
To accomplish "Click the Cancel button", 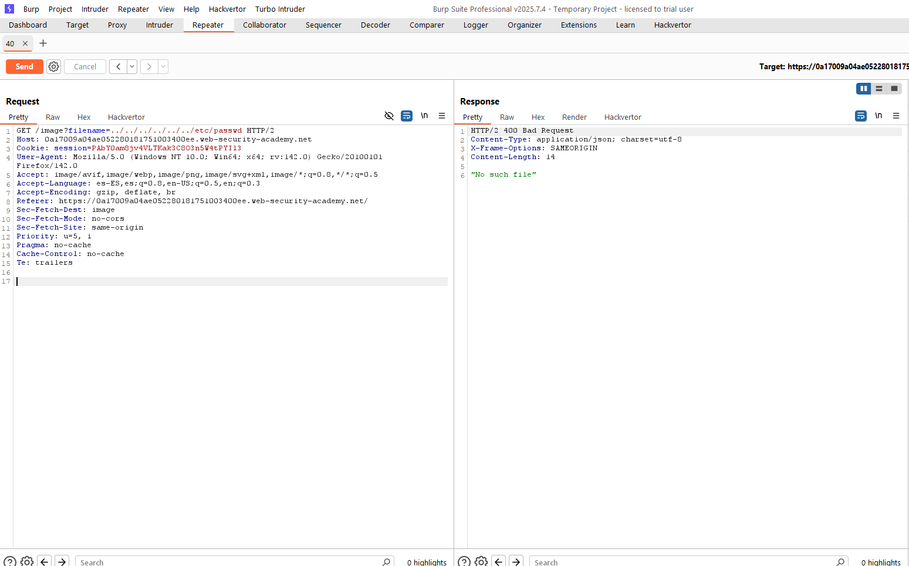I will click(x=85, y=67).
